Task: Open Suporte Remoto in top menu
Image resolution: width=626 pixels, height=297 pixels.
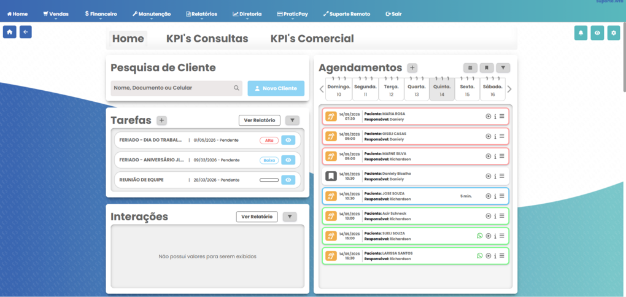Action: pos(347,14)
